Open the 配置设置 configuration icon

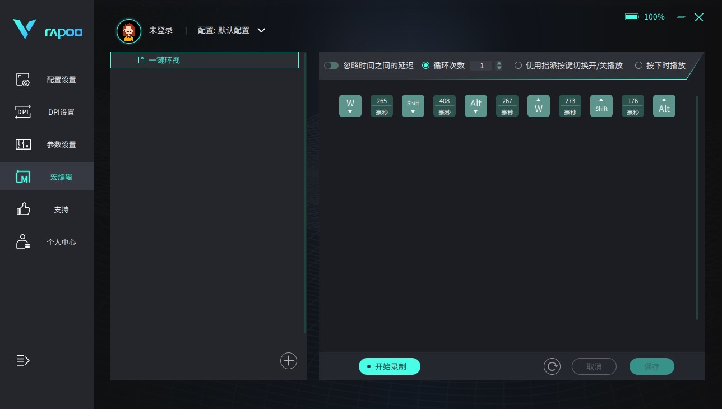(x=23, y=80)
